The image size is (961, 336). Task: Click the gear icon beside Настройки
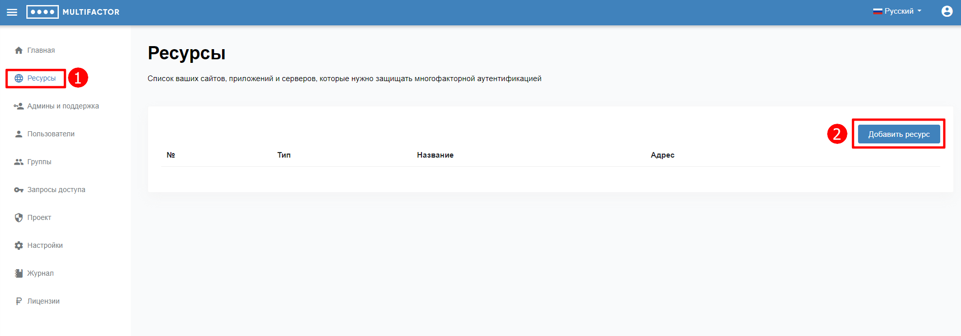19,245
